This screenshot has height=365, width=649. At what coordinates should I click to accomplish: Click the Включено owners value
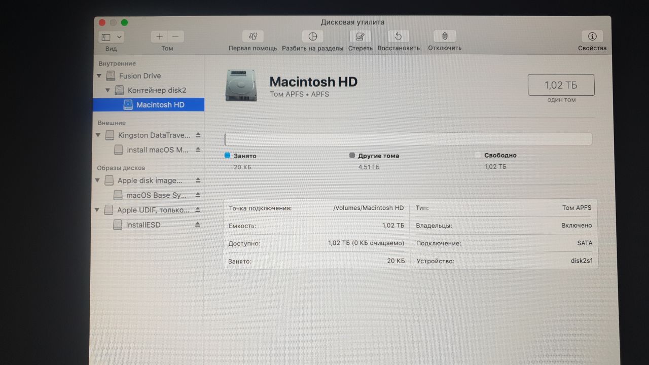[576, 225]
